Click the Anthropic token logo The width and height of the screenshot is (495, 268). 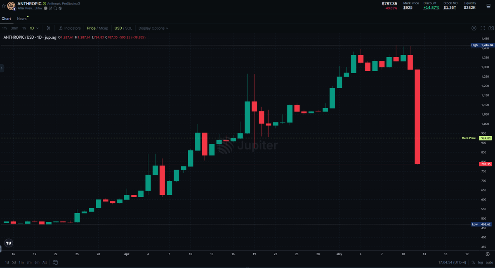(x=11, y=6)
